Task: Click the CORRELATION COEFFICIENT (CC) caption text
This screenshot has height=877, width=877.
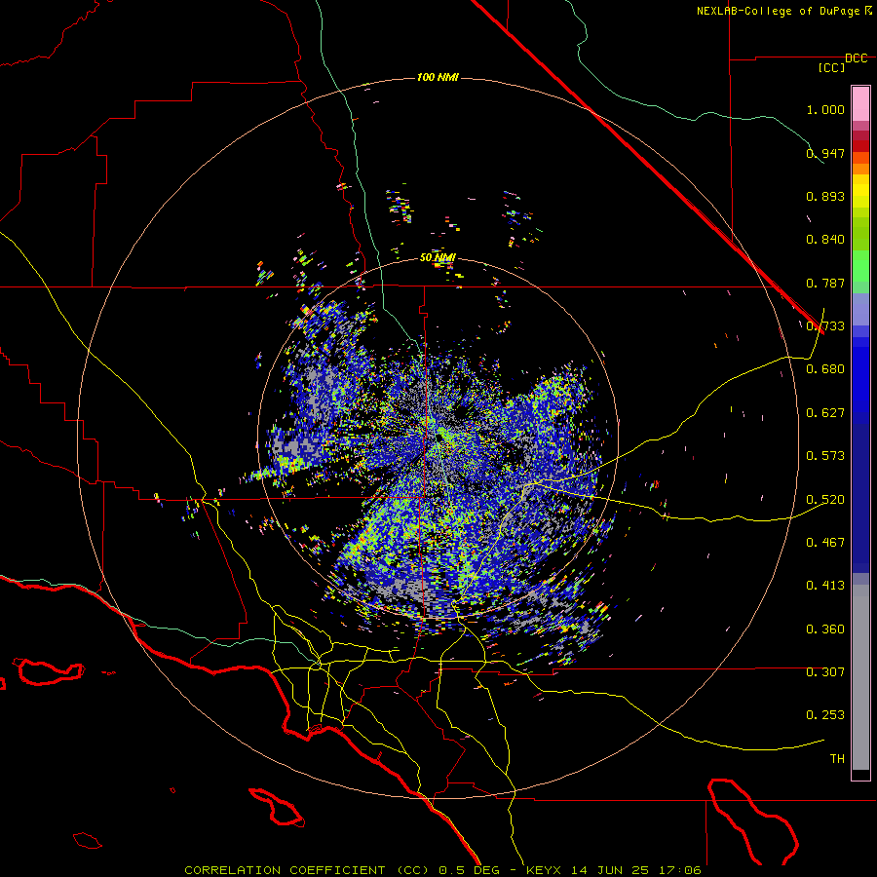Action: [307, 870]
